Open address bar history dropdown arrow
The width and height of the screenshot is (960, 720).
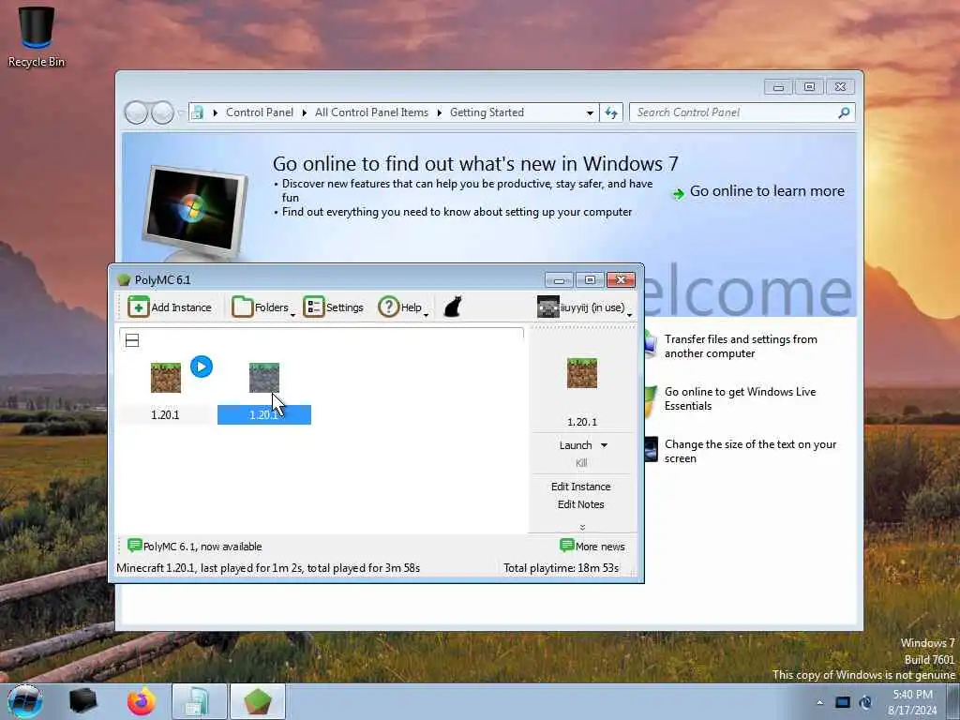coord(590,112)
